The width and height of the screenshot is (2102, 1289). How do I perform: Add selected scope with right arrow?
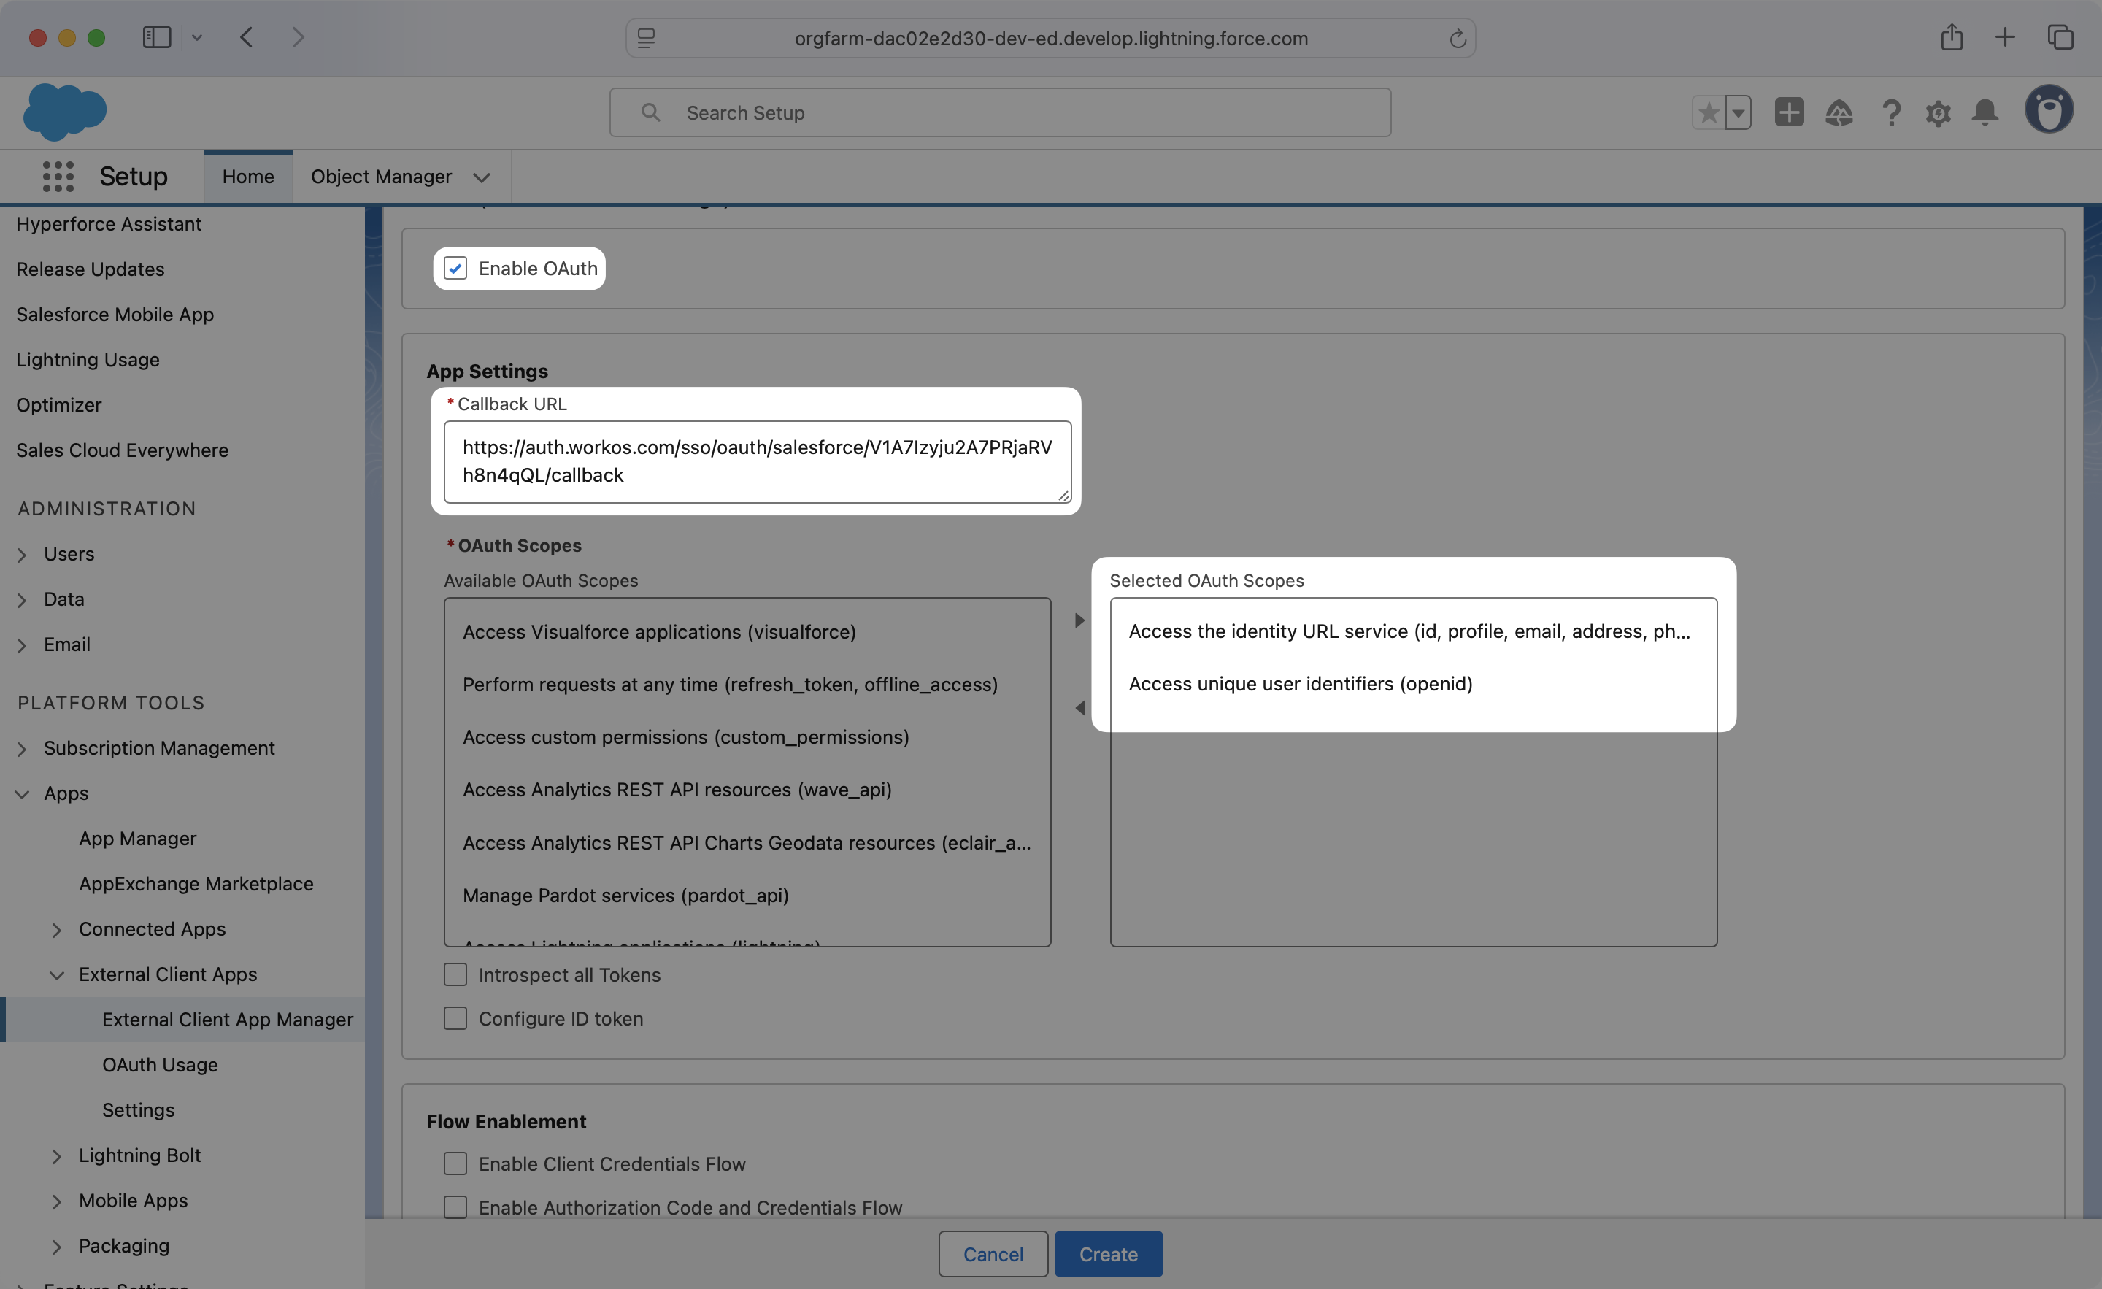[x=1079, y=620]
